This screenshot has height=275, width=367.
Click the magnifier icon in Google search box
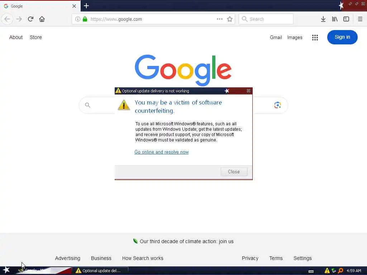[87, 105]
